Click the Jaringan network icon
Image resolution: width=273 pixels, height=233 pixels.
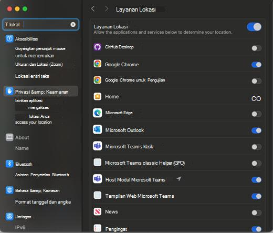coord(9,217)
